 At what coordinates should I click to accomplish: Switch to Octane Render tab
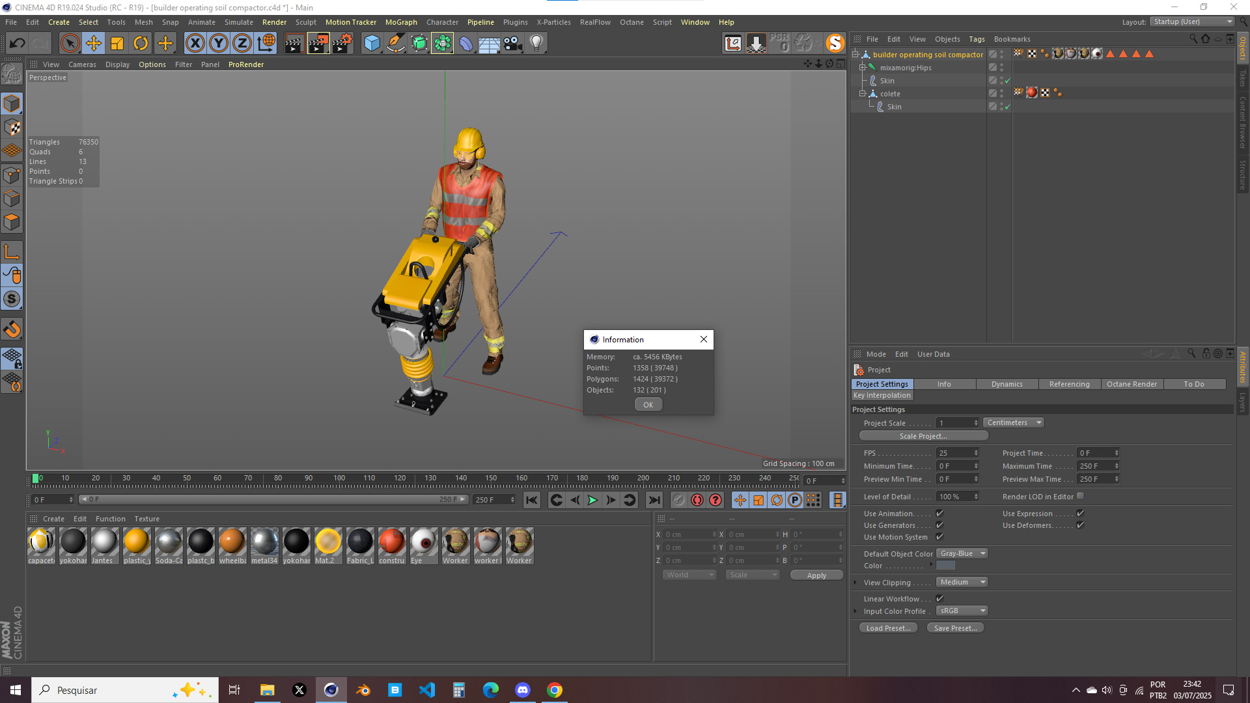click(1132, 385)
